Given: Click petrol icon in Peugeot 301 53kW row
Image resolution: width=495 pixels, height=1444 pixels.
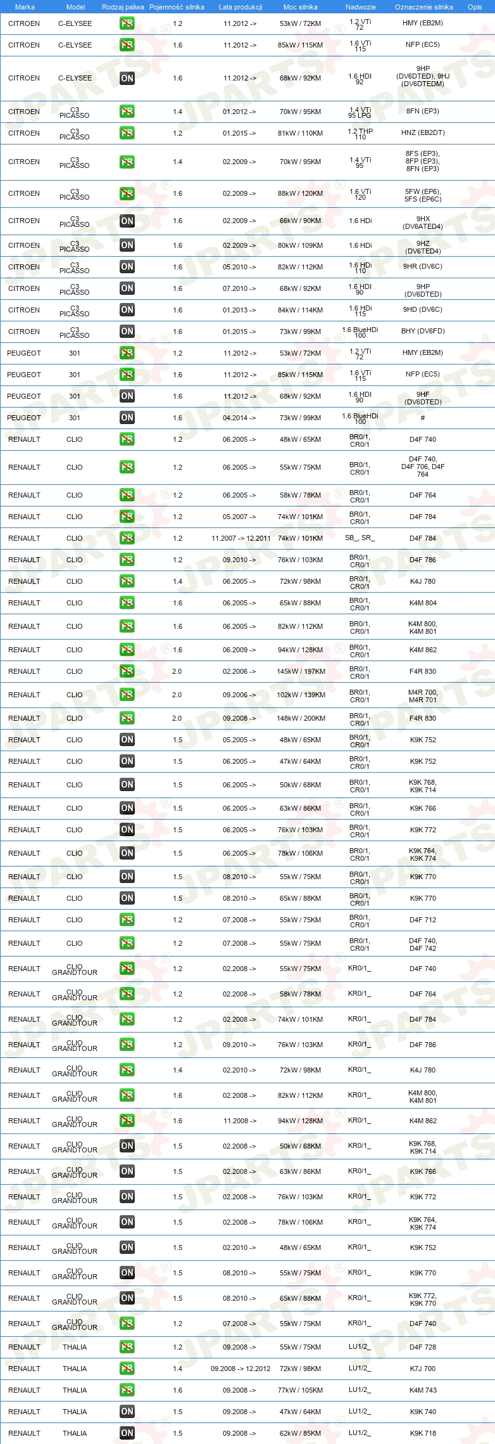Looking at the screenshot, I should point(127,353).
